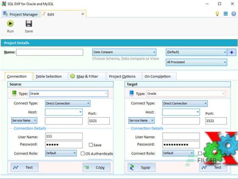Open the Table Selection tab
This screenshot has height=179, width=238.
coord(51,76)
